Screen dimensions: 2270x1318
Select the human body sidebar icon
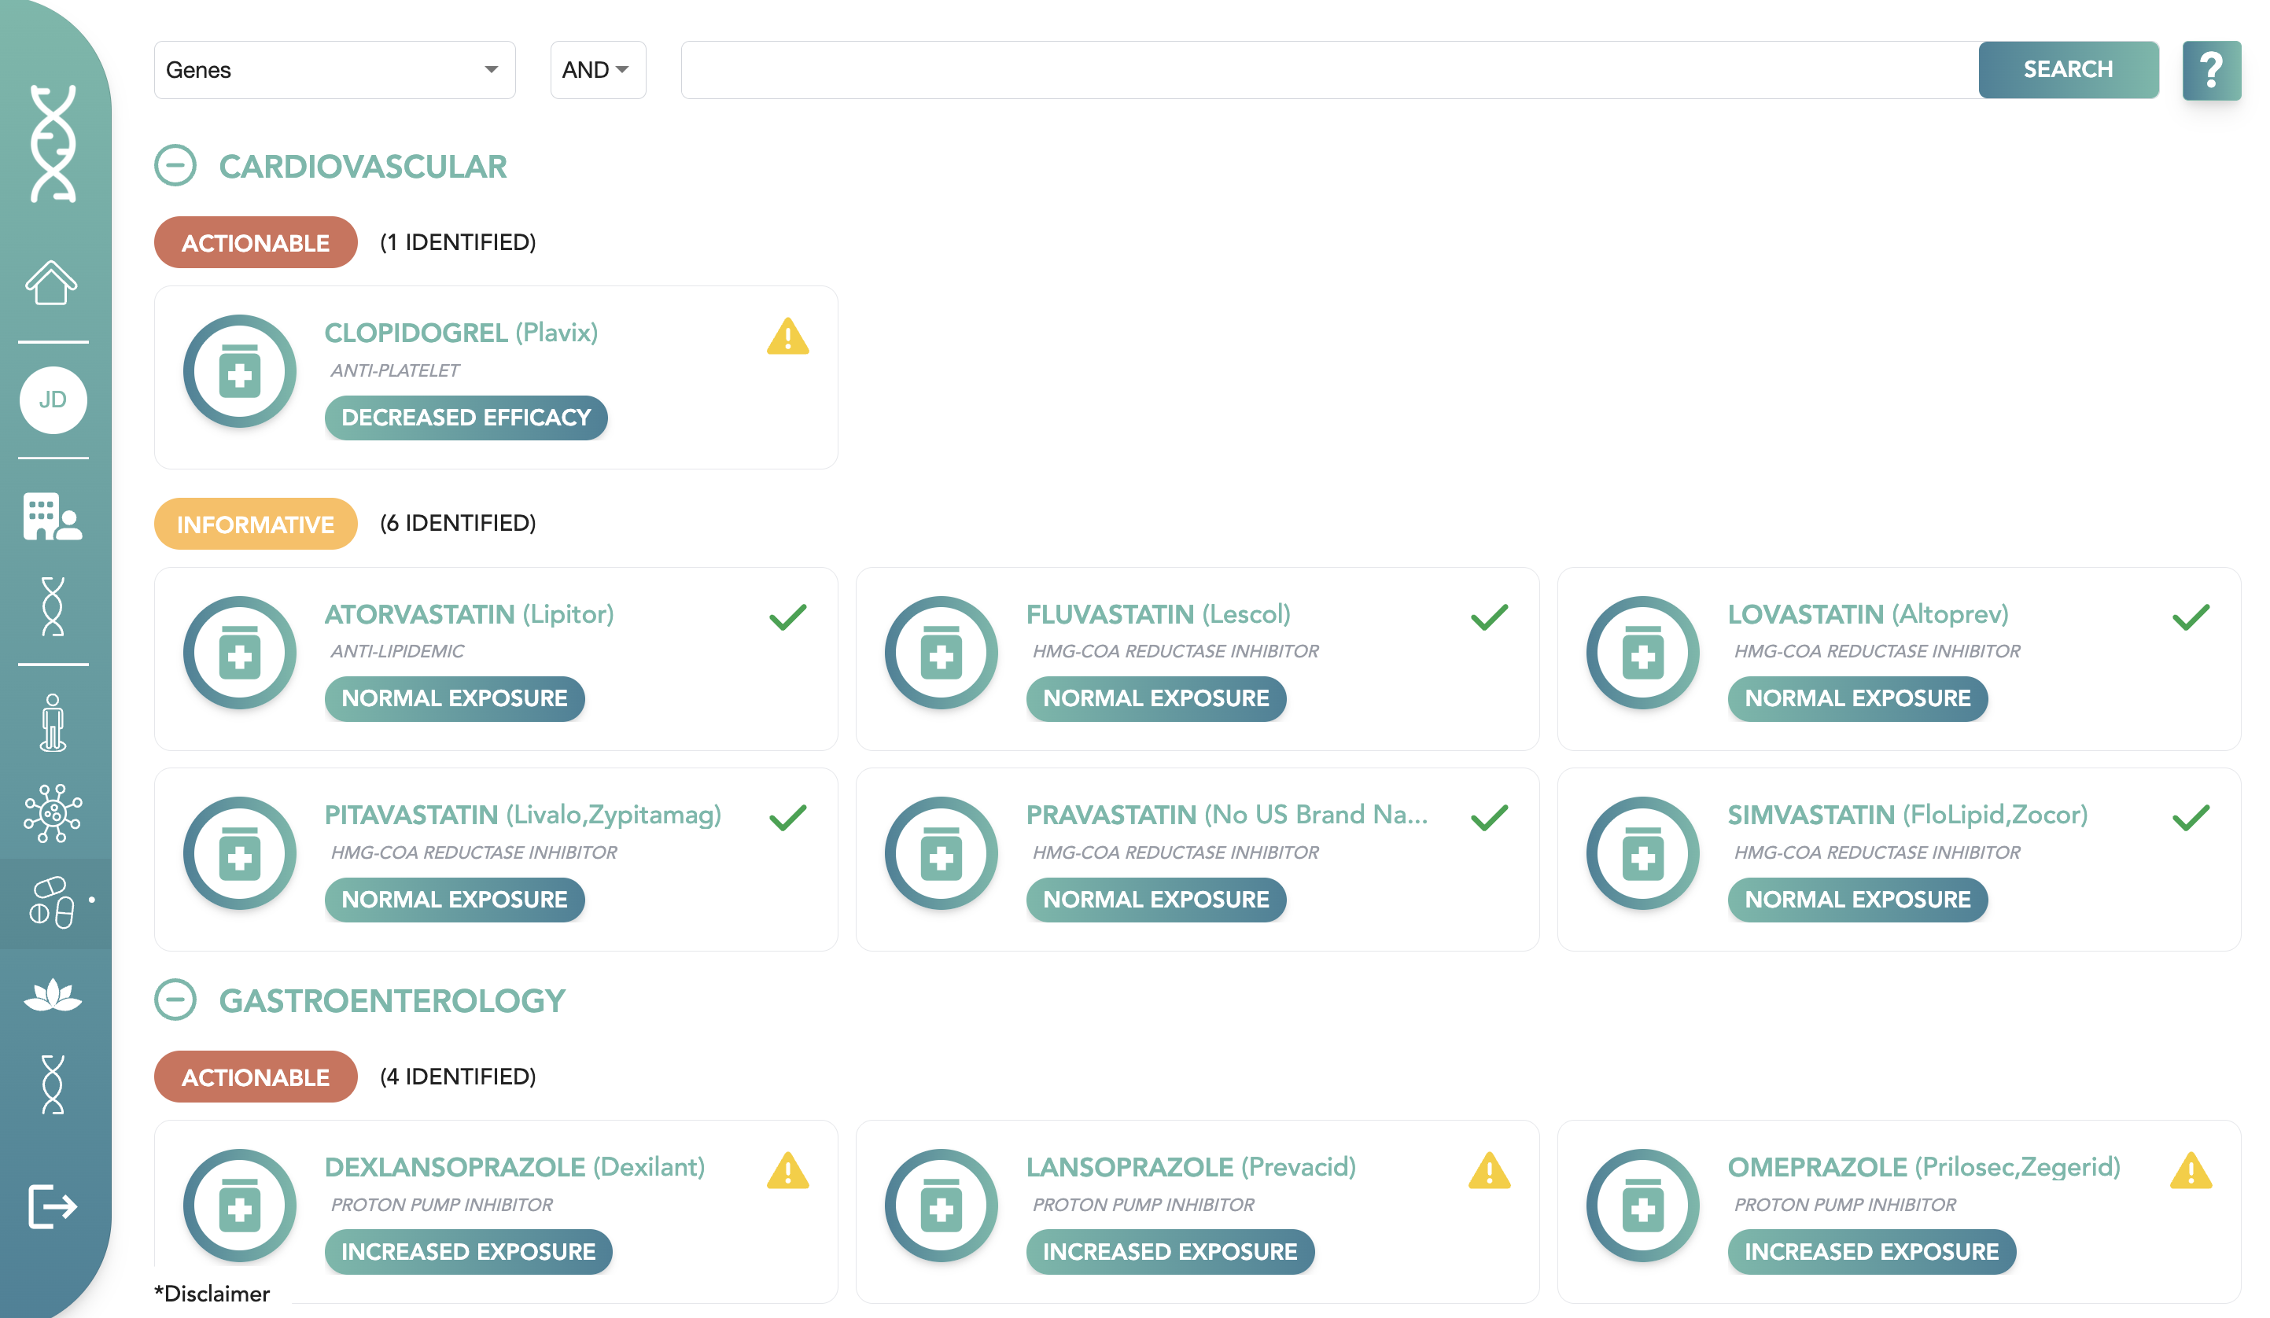click(53, 723)
